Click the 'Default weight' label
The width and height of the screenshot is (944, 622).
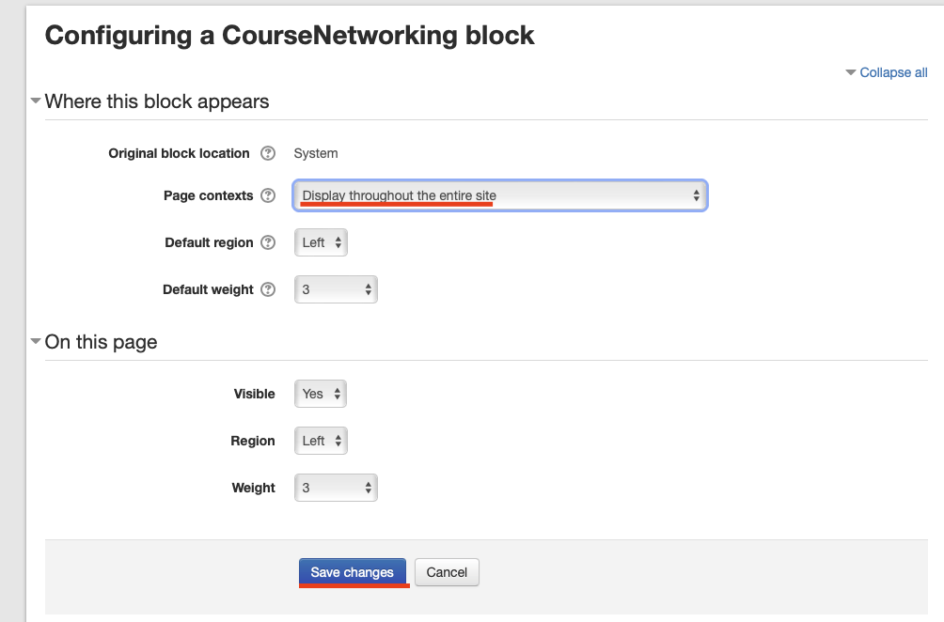209,289
